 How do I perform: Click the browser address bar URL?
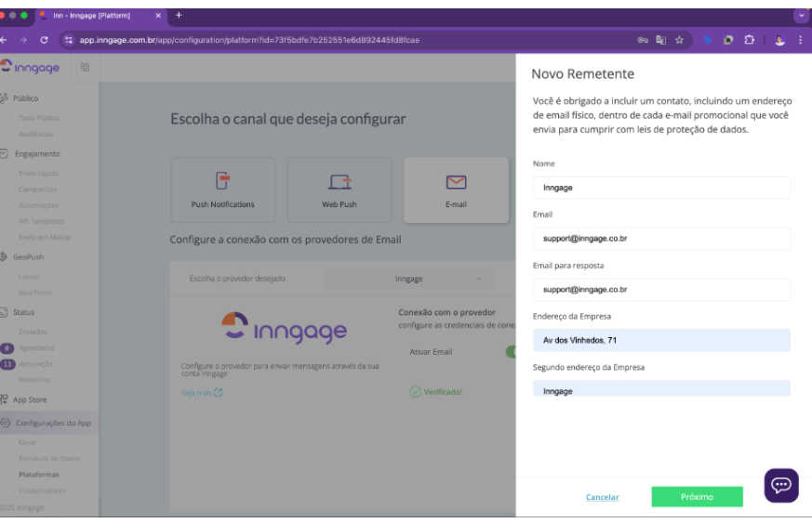[249, 40]
